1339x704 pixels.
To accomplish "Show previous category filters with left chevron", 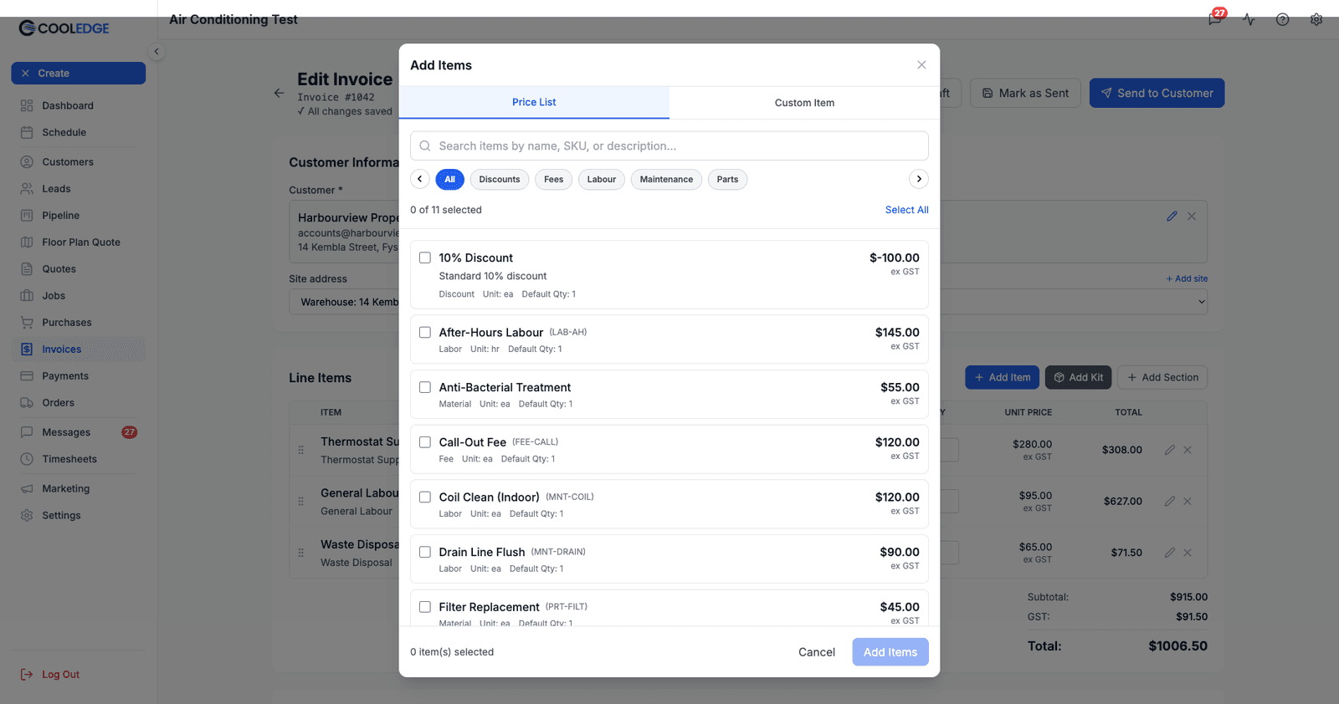I will pyautogui.click(x=420, y=179).
